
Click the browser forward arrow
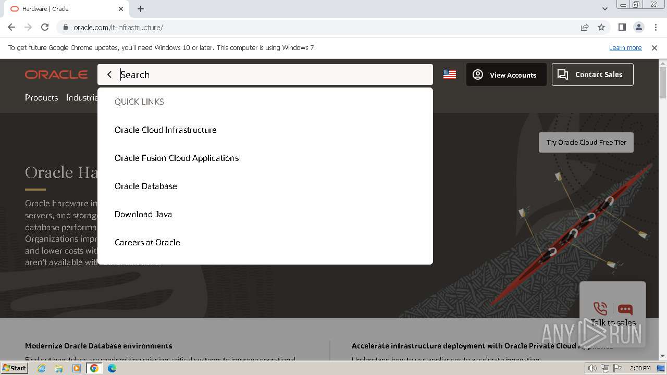(x=28, y=27)
